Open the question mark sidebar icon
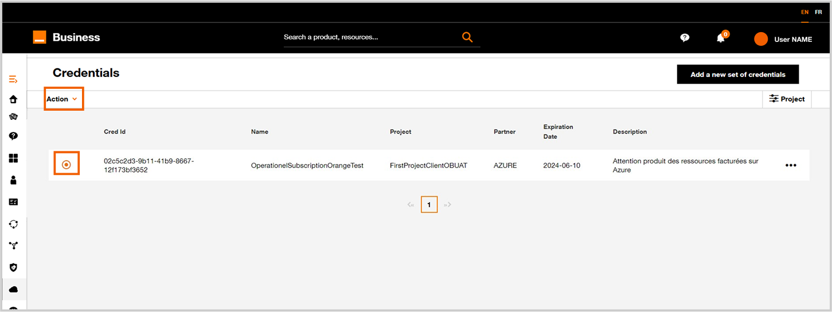The image size is (832, 312). point(14,136)
